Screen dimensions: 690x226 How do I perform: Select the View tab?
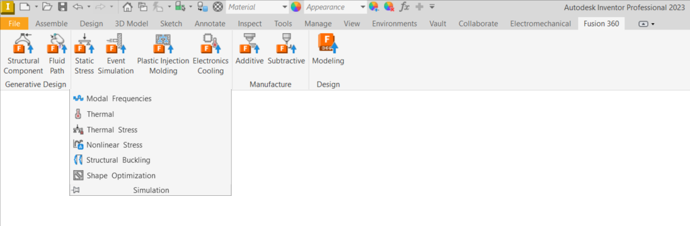click(352, 24)
